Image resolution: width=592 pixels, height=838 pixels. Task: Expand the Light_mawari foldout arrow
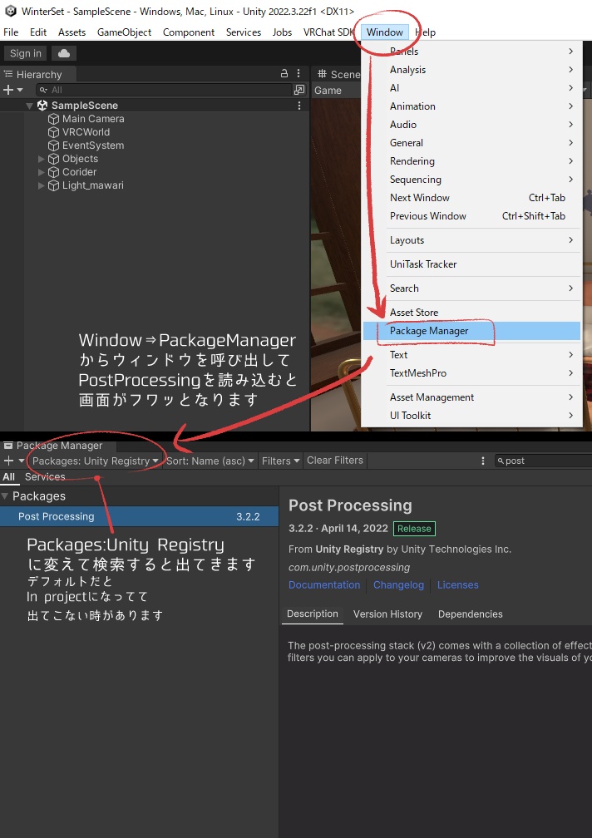41,185
